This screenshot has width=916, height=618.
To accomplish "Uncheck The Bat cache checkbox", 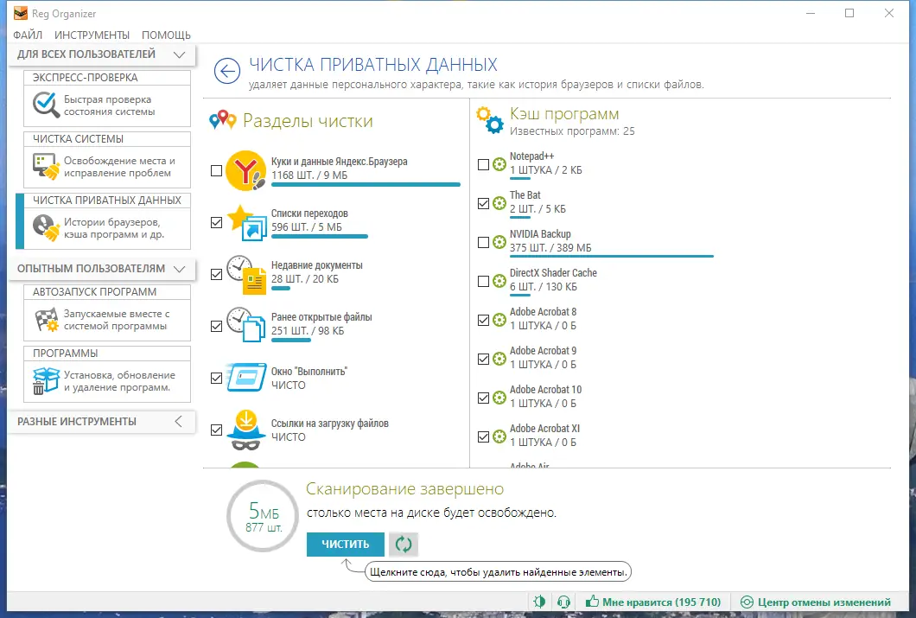I will click(x=483, y=203).
